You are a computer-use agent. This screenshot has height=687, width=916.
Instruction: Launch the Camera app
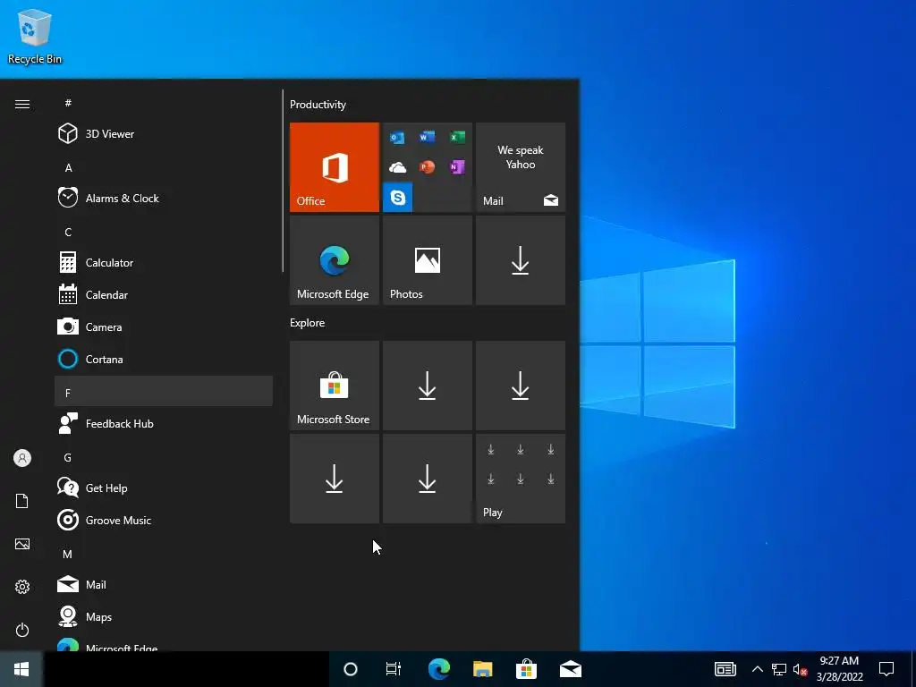[x=164, y=327]
